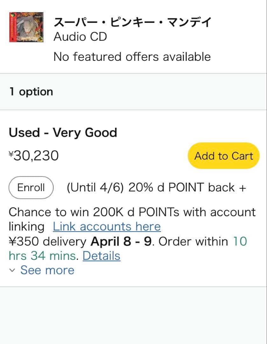Click the Used - Very Good condition heading

[63, 133]
